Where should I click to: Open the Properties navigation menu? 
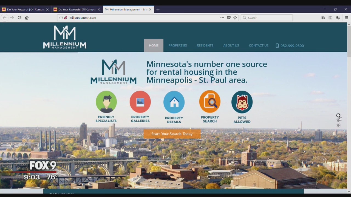(177, 45)
